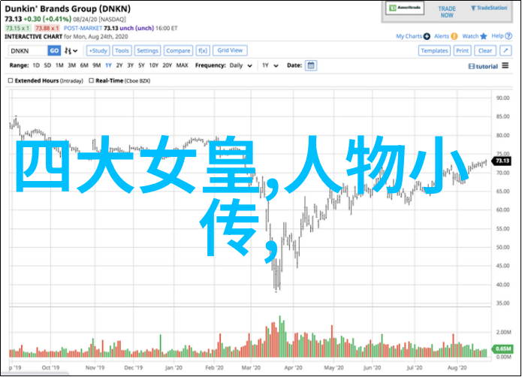Click the GO button
The width and height of the screenshot is (522, 377).
54,51
